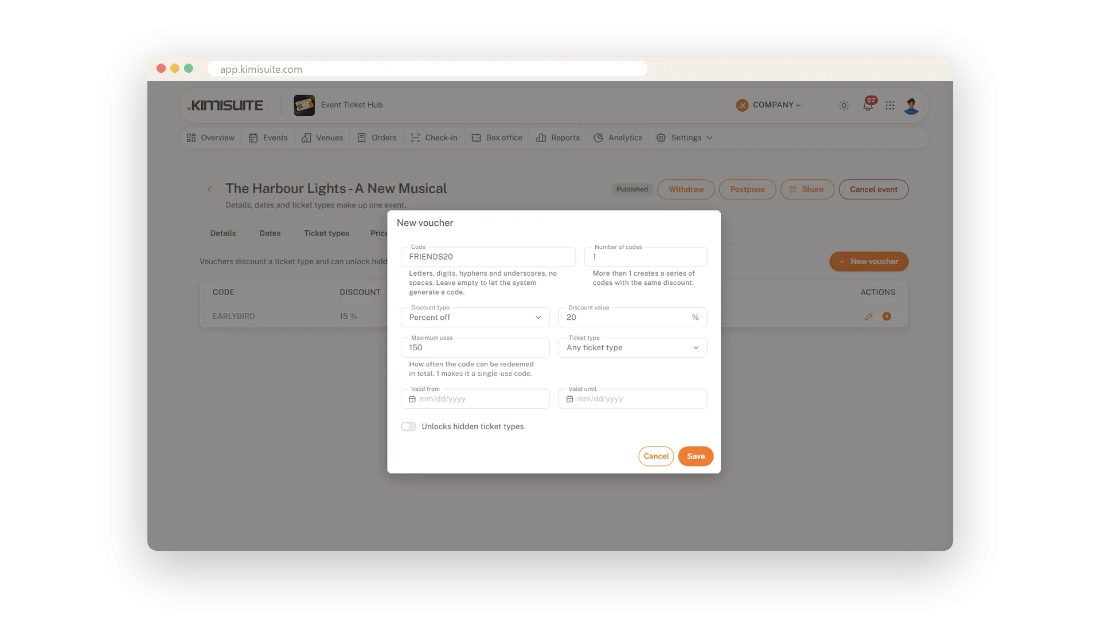Switch to the Ticket types tab
1101x619 pixels.
[326, 233]
